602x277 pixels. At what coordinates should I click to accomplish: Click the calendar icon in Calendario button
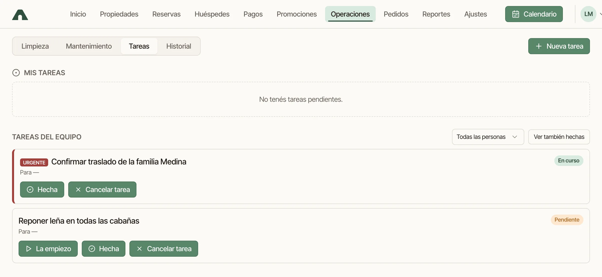tap(516, 14)
